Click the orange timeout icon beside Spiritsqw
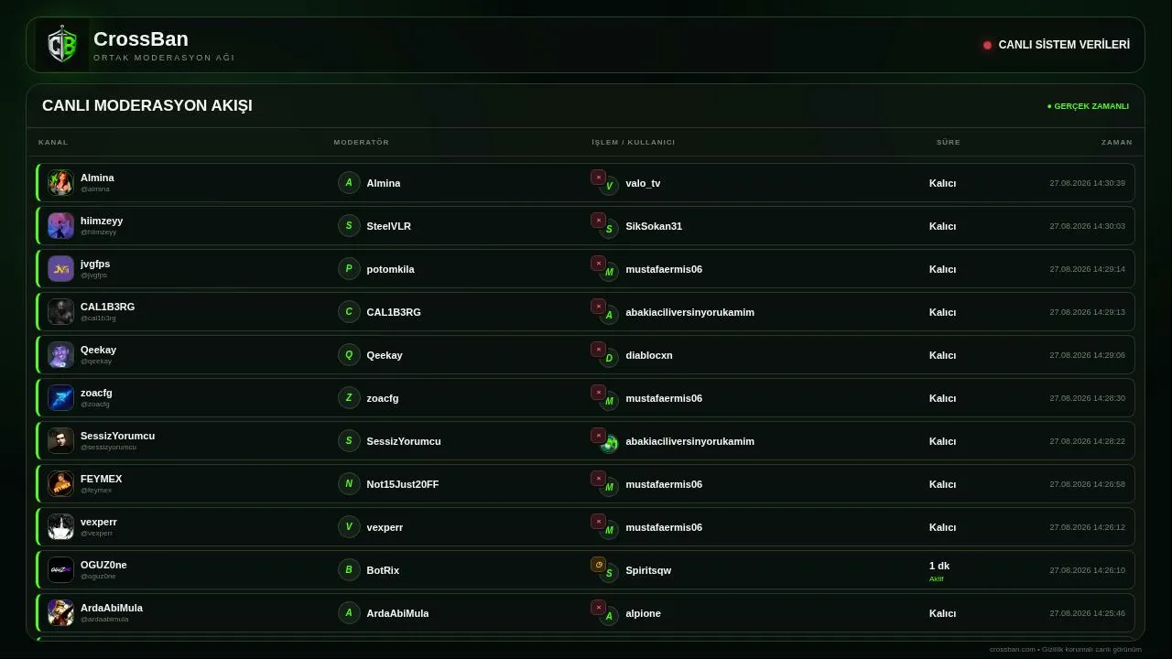Screen dimensions: 1172x659 tap(598, 565)
